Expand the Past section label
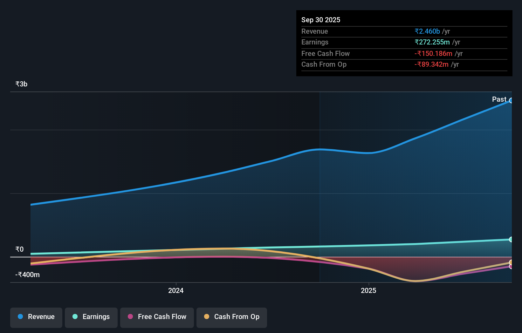 click(499, 99)
